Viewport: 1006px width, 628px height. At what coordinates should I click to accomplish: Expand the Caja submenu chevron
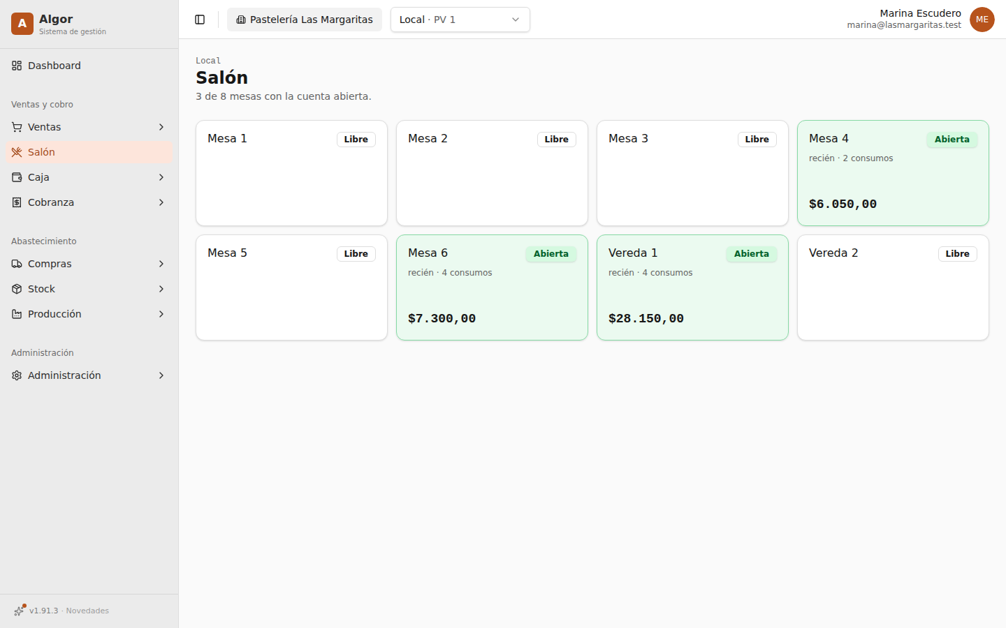[161, 177]
